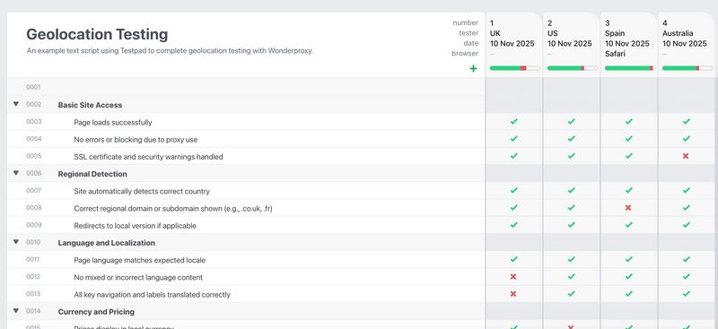This screenshot has width=718, height=329.
Task: Collapse the Basic Site Access section
Action: (x=16, y=104)
